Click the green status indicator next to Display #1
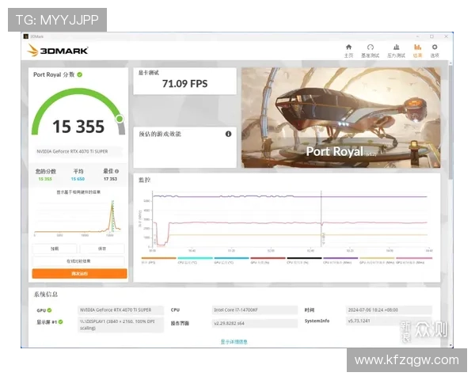The height and width of the screenshot is (380, 475). [59, 322]
